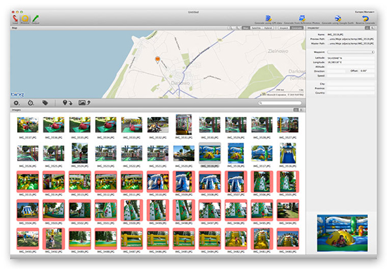
Task: Open the Europe/Warsaw timezone dropdown
Action: (x=365, y=12)
